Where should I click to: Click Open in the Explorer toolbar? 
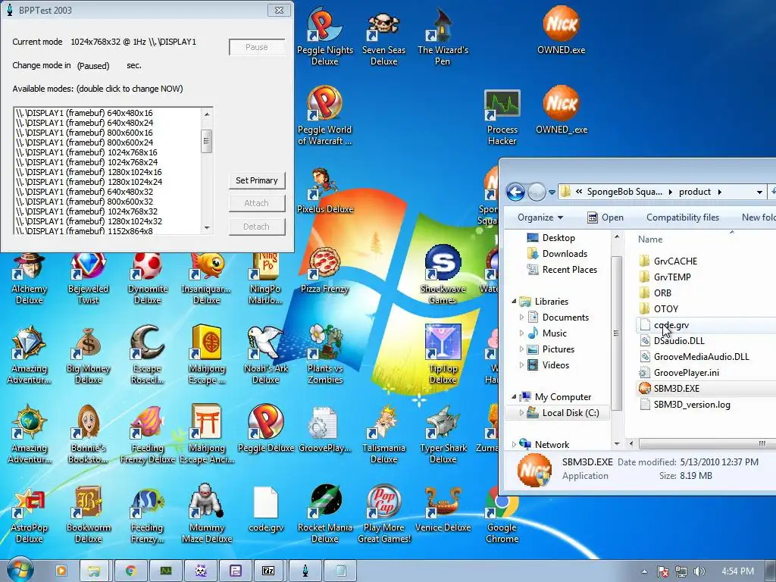pyautogui.click(x=605, y=217)
